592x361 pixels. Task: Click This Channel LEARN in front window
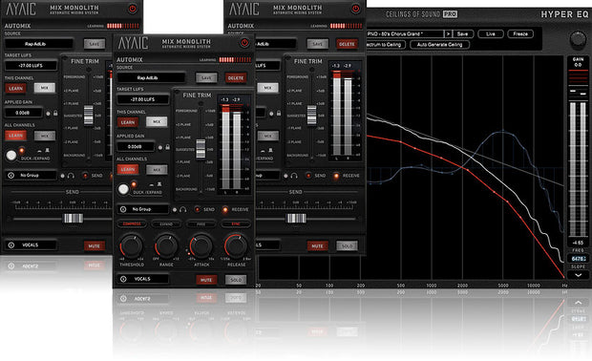click(128, 122)
